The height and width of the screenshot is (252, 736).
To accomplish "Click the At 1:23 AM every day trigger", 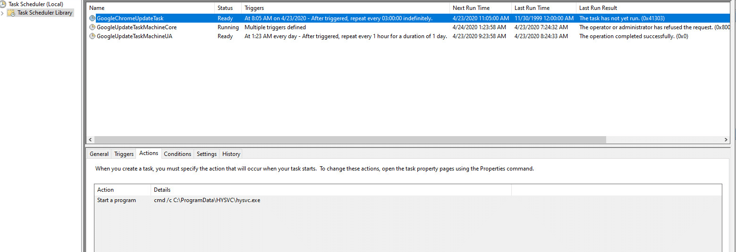I will (x=346, y=36).
